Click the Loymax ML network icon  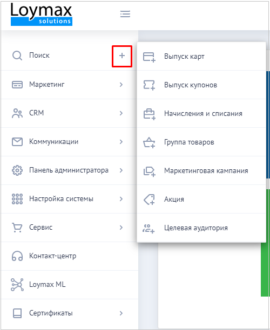17,285
